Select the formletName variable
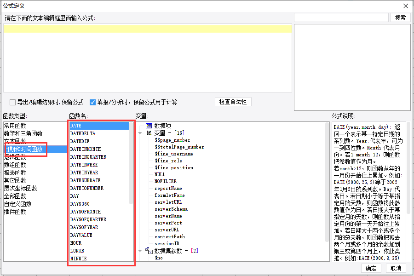 click(169, 195)
